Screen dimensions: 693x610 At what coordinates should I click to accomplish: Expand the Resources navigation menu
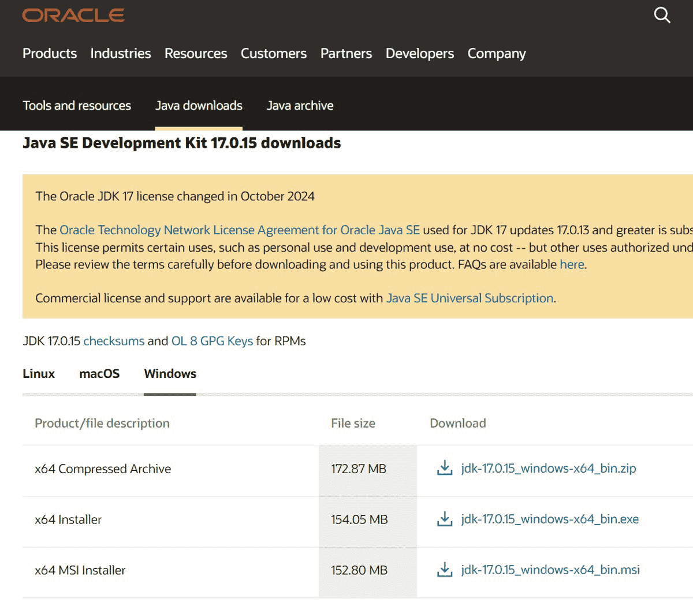196,54
